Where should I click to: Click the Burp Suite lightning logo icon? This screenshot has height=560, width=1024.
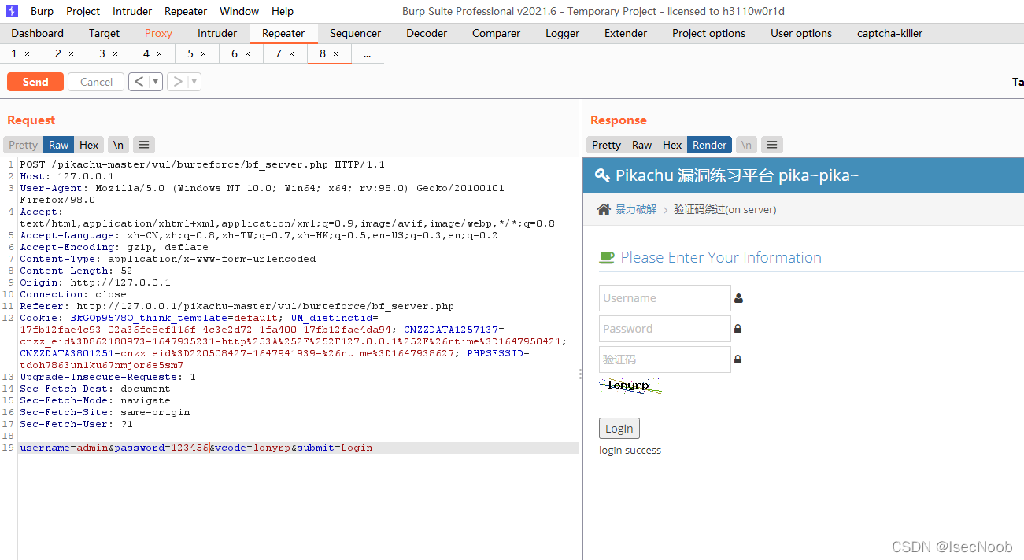pyautogui.click(x=12, y=11)
